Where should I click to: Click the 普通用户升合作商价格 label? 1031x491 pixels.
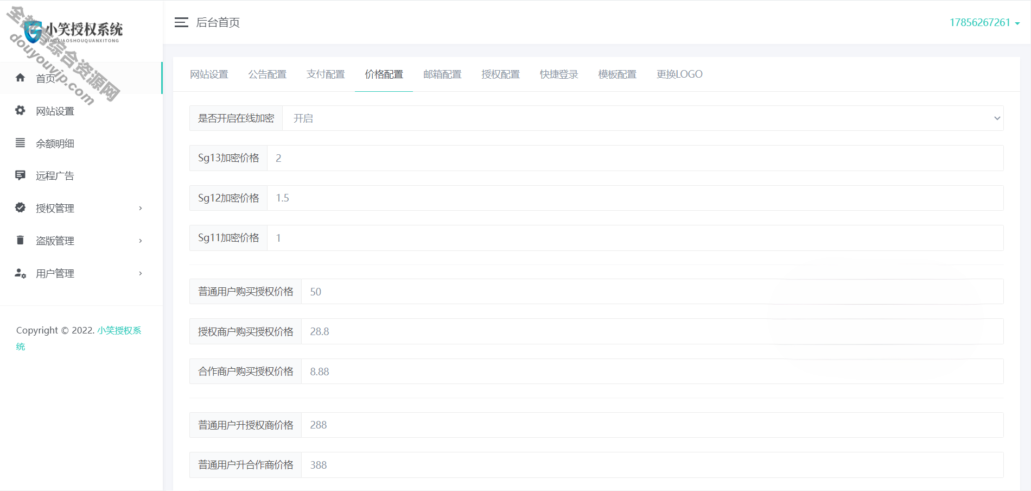(x=245, y=465)
